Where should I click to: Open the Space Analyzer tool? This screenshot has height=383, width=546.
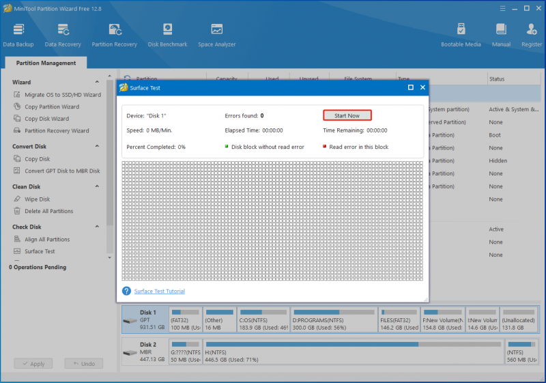coord(216,35)
